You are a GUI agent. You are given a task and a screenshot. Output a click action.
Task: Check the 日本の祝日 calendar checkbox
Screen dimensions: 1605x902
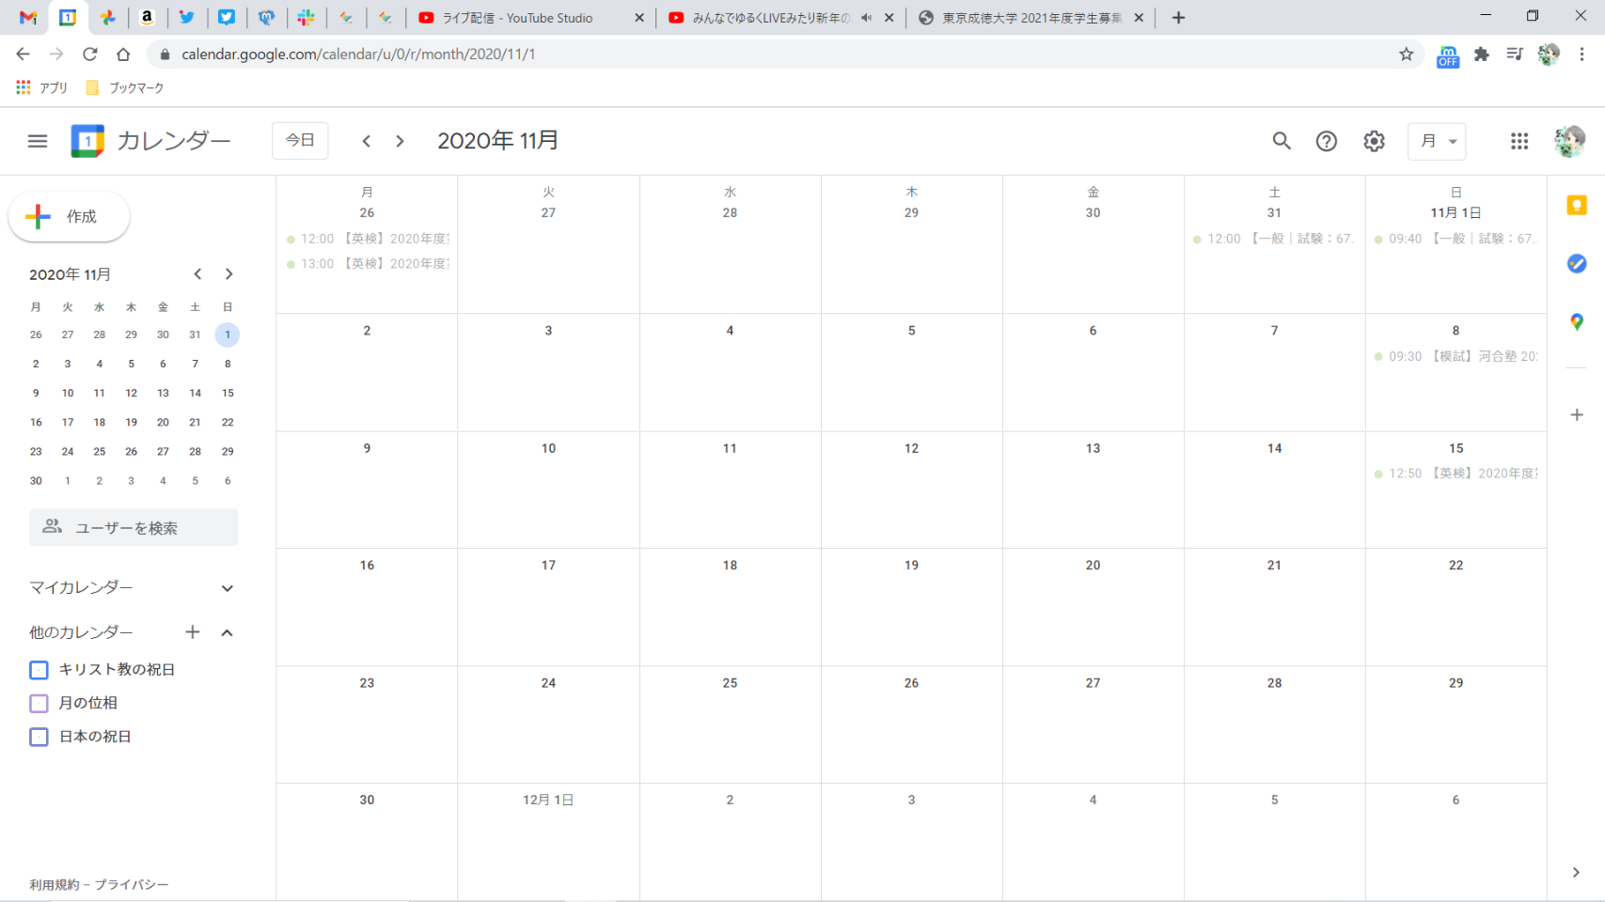click(39, 738)
